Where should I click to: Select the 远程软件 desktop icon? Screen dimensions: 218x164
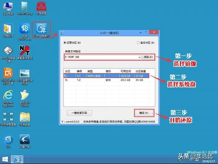8,30
